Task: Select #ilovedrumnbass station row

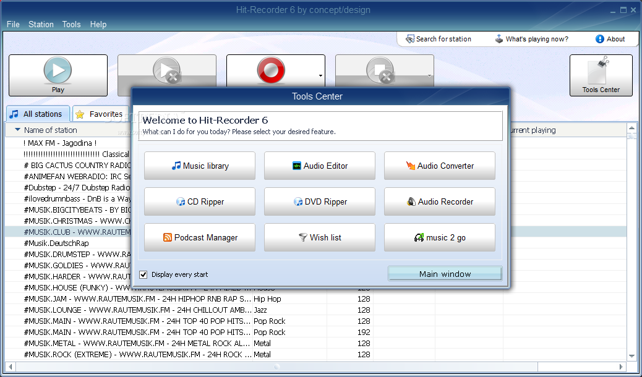Action: [68, 198]
